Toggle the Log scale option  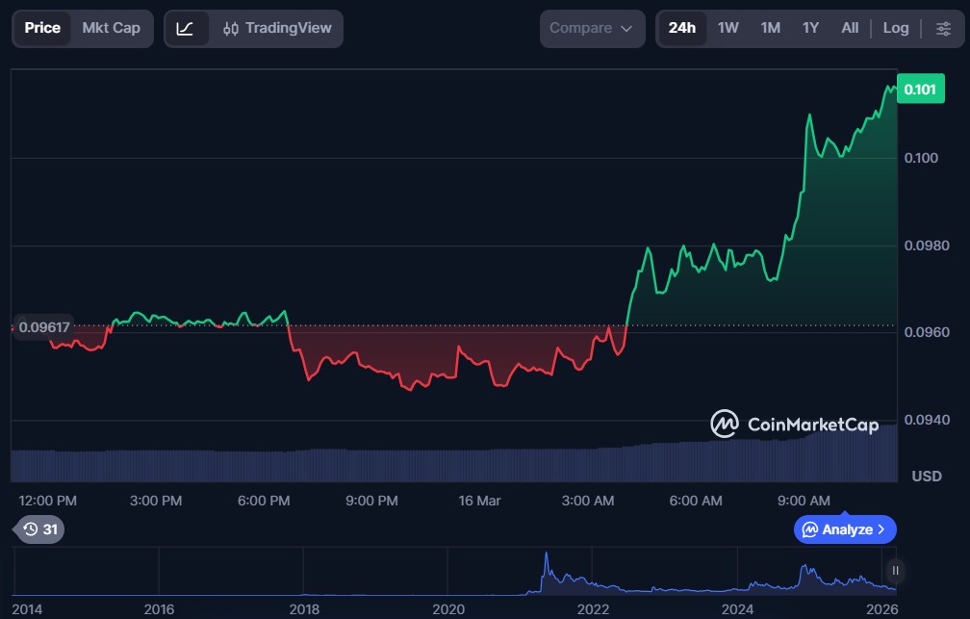coord(895,28)
